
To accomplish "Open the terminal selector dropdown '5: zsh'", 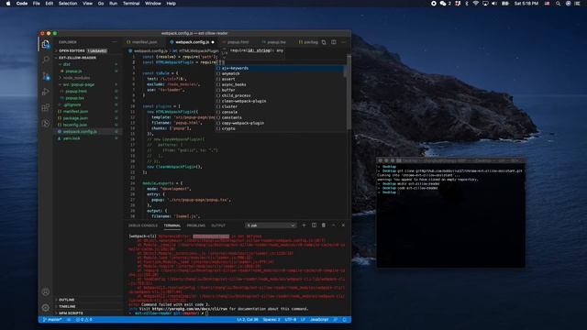I will (271, 225).
